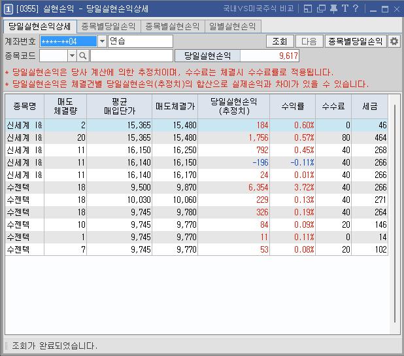404x356 pixels.
Task: Close the 실현손익 window
Action: click(x=397, y=9)
